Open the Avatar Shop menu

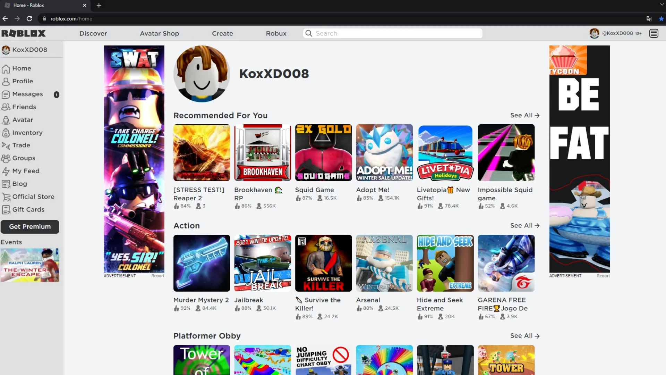pyautogui.click(x=160, y=33)
